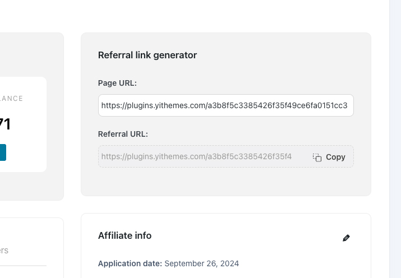Click the partially visible blue button

click(x=3, y=152)
